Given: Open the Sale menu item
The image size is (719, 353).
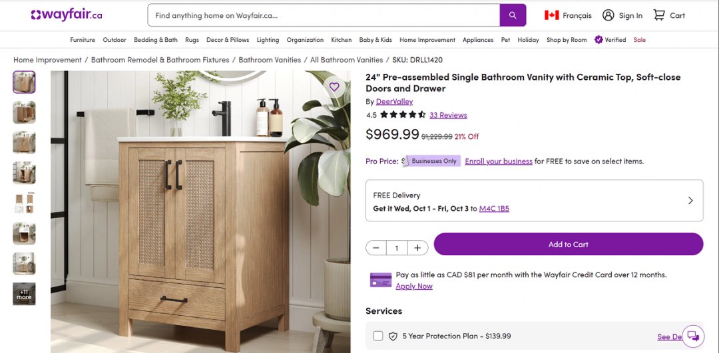Looking at the screenshot, I should (x=640, y=40).
